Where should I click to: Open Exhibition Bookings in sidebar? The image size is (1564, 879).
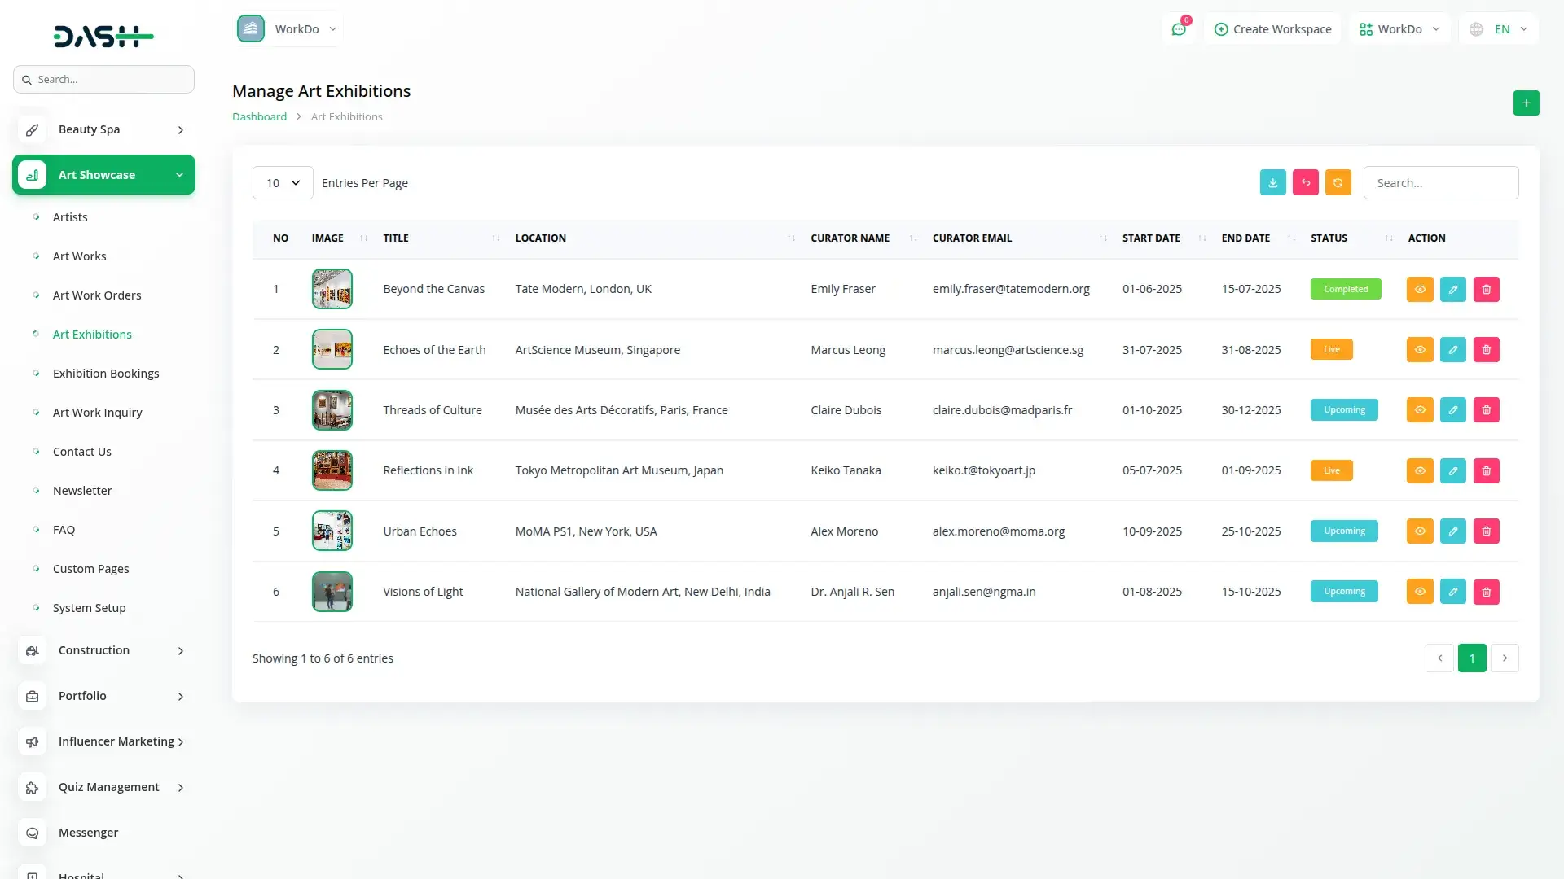(106, 374)
